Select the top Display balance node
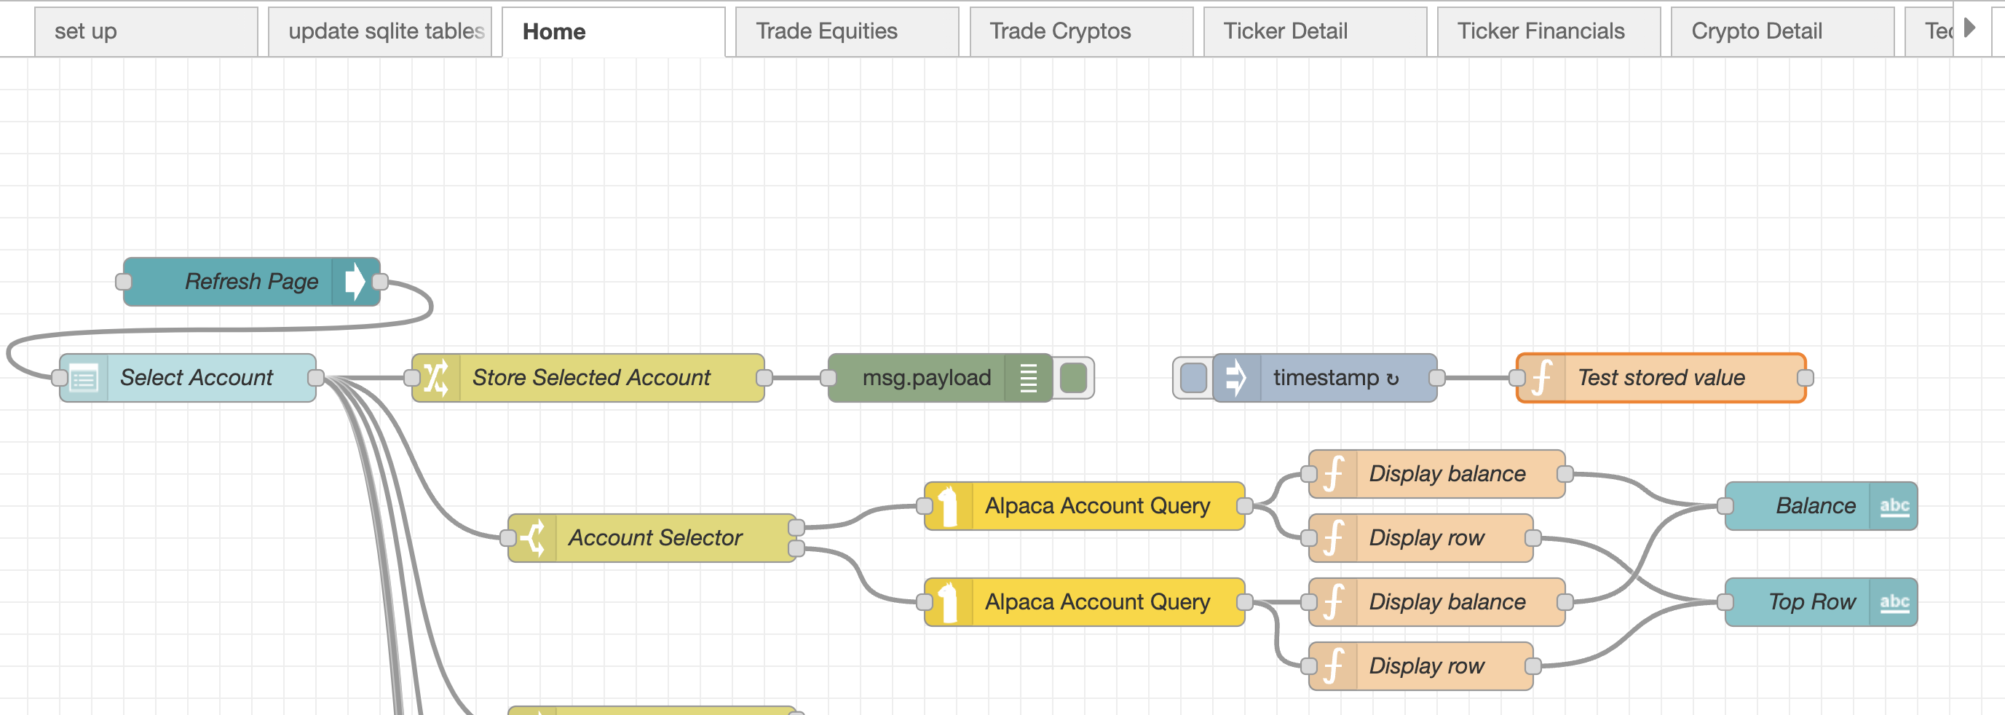 click(1446, 474)
